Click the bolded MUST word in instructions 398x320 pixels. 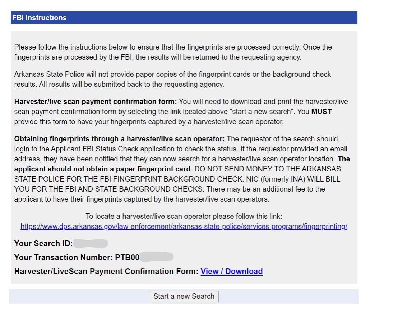tap(325, 112)
